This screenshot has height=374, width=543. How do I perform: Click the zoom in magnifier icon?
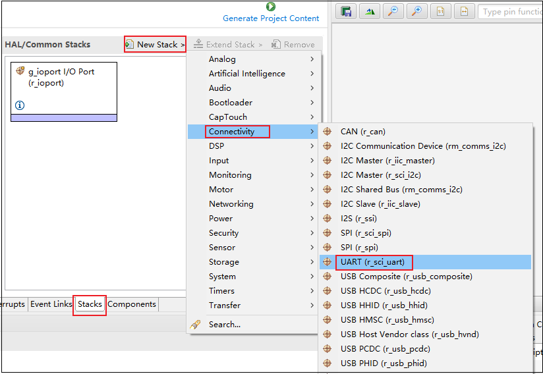pos(416,12)
